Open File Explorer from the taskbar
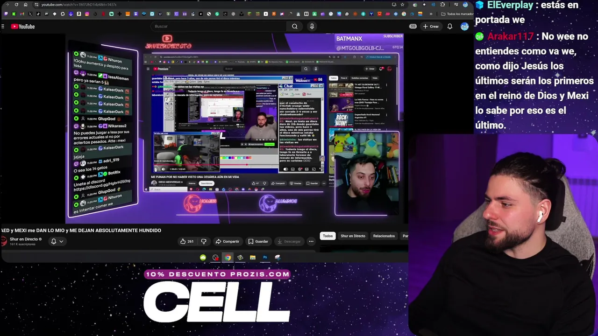 253,258
